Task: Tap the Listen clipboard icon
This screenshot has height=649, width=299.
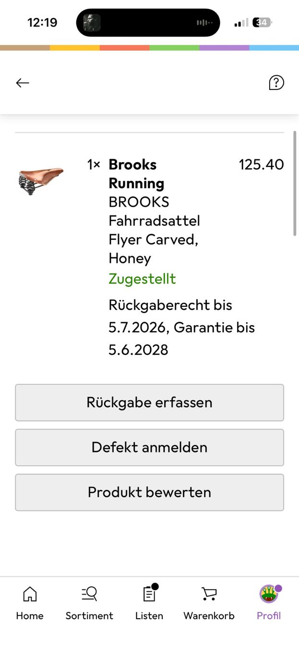Action: [x=149, y=594]
